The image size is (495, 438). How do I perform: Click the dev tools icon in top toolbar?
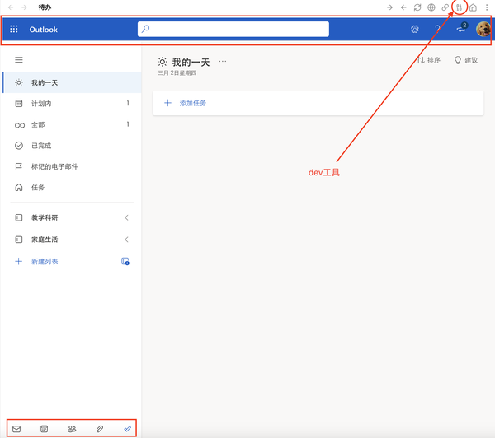[459, 7]
